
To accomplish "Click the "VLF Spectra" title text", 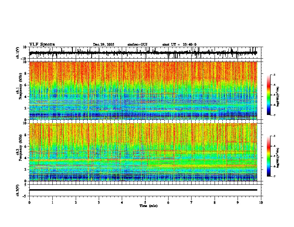I will tap(42, 45).
